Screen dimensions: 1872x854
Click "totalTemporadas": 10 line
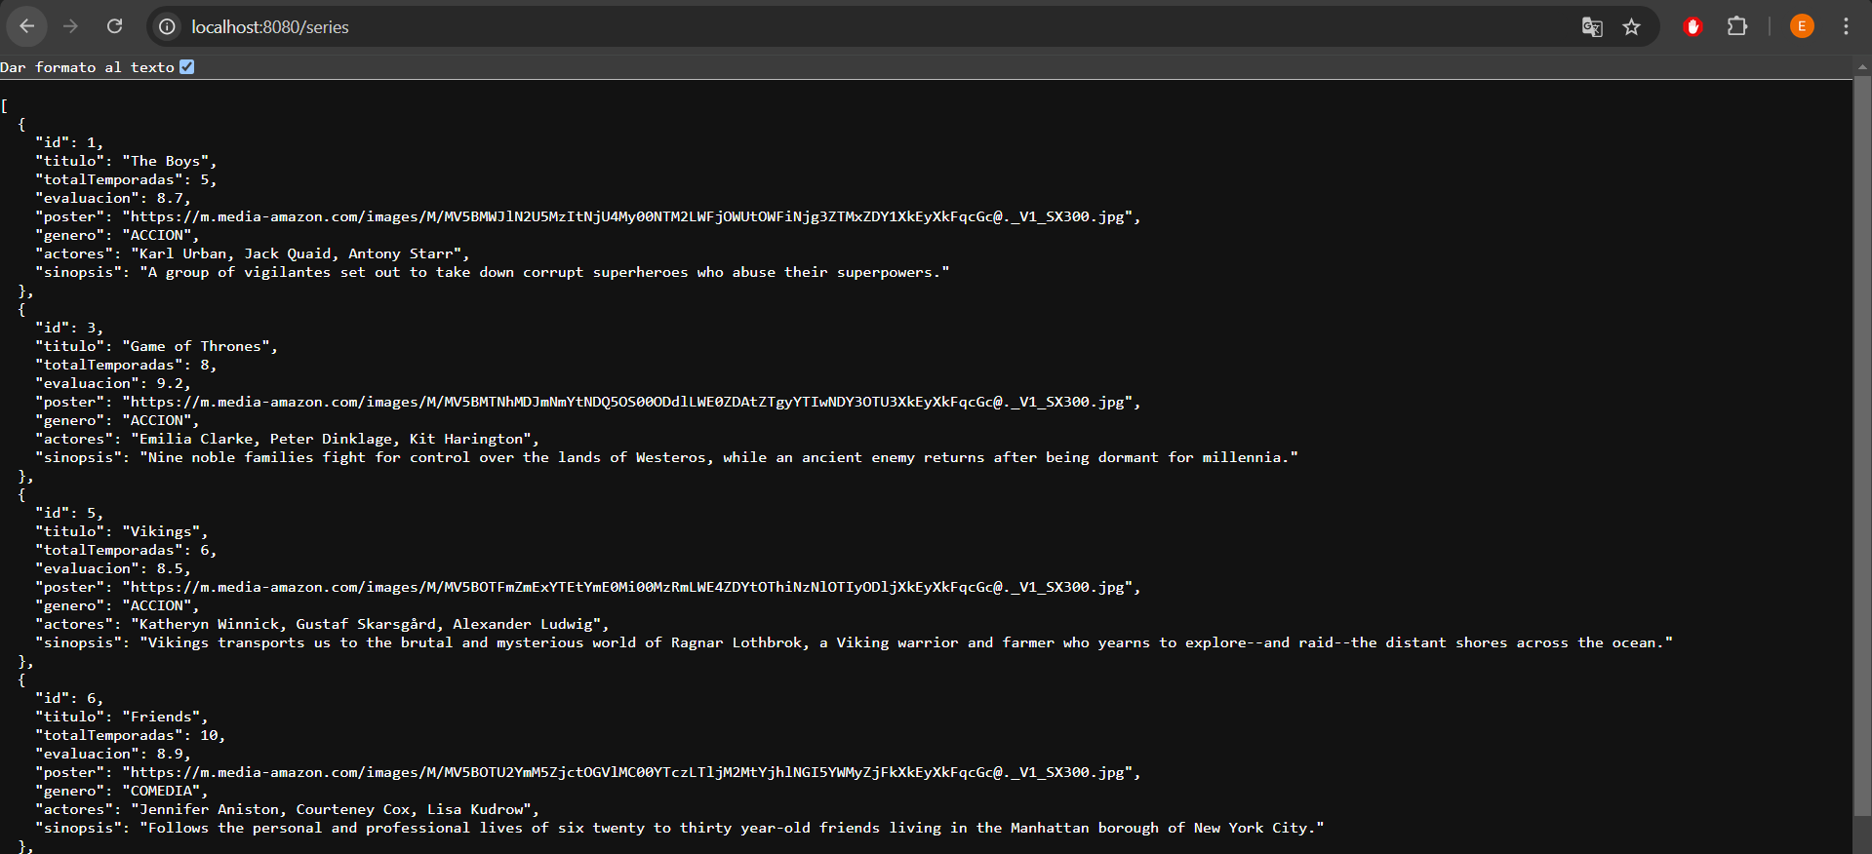pyautogui.click(x=131, y=735)
